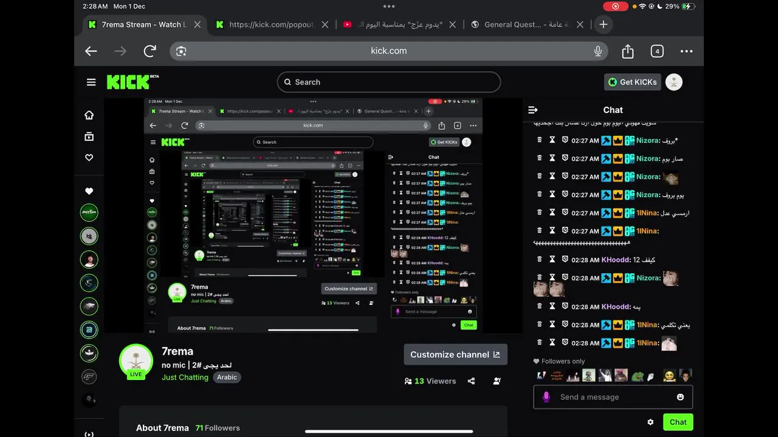The height and width of the screenshot is (437, 778).
Task: Click the live stream video player
Action: [x=313, y=215]
